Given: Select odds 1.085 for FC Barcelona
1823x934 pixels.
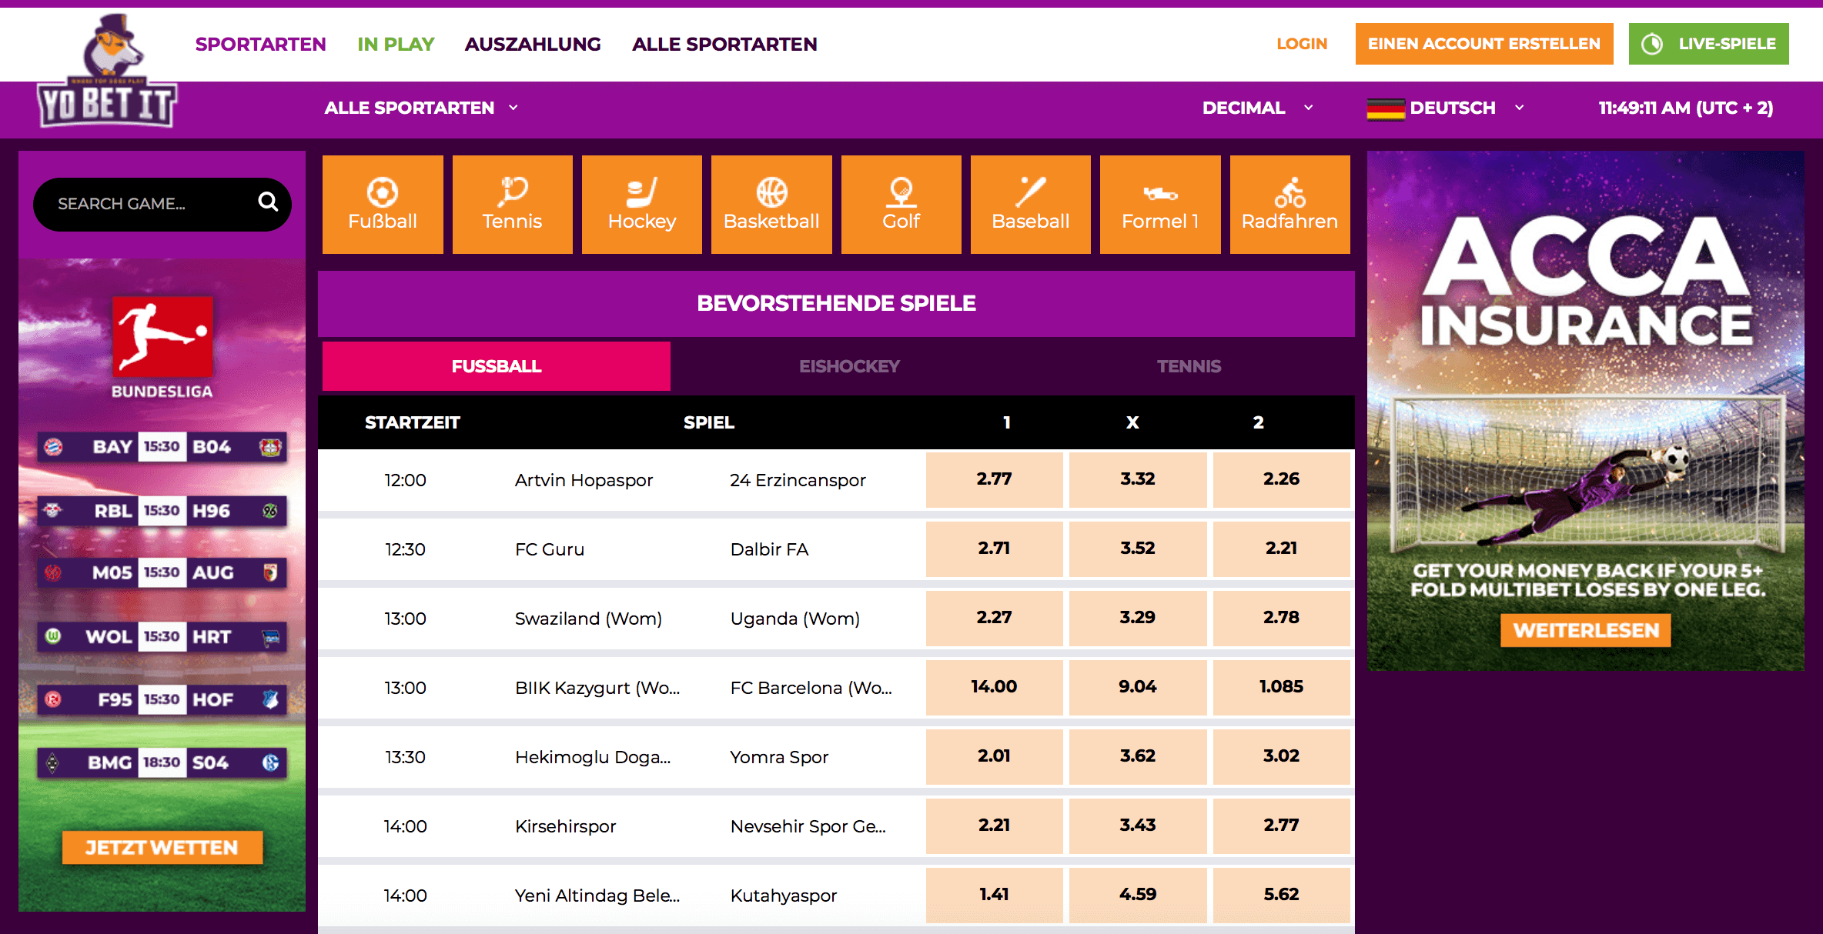Looking at the screenshot, I should pos(1282,687).
